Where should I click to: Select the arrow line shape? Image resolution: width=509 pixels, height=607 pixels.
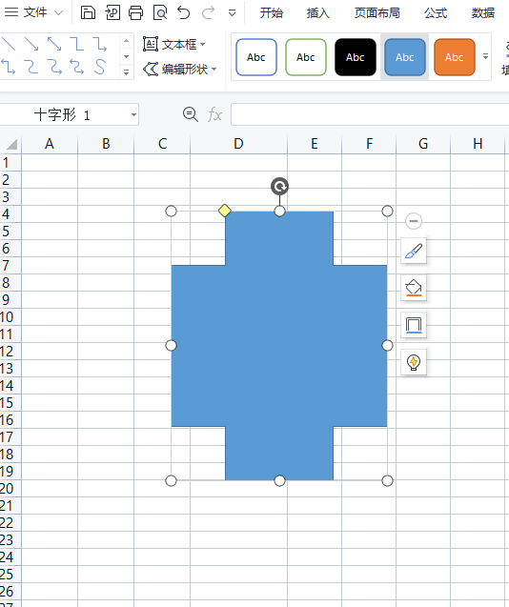click(31, 44)
